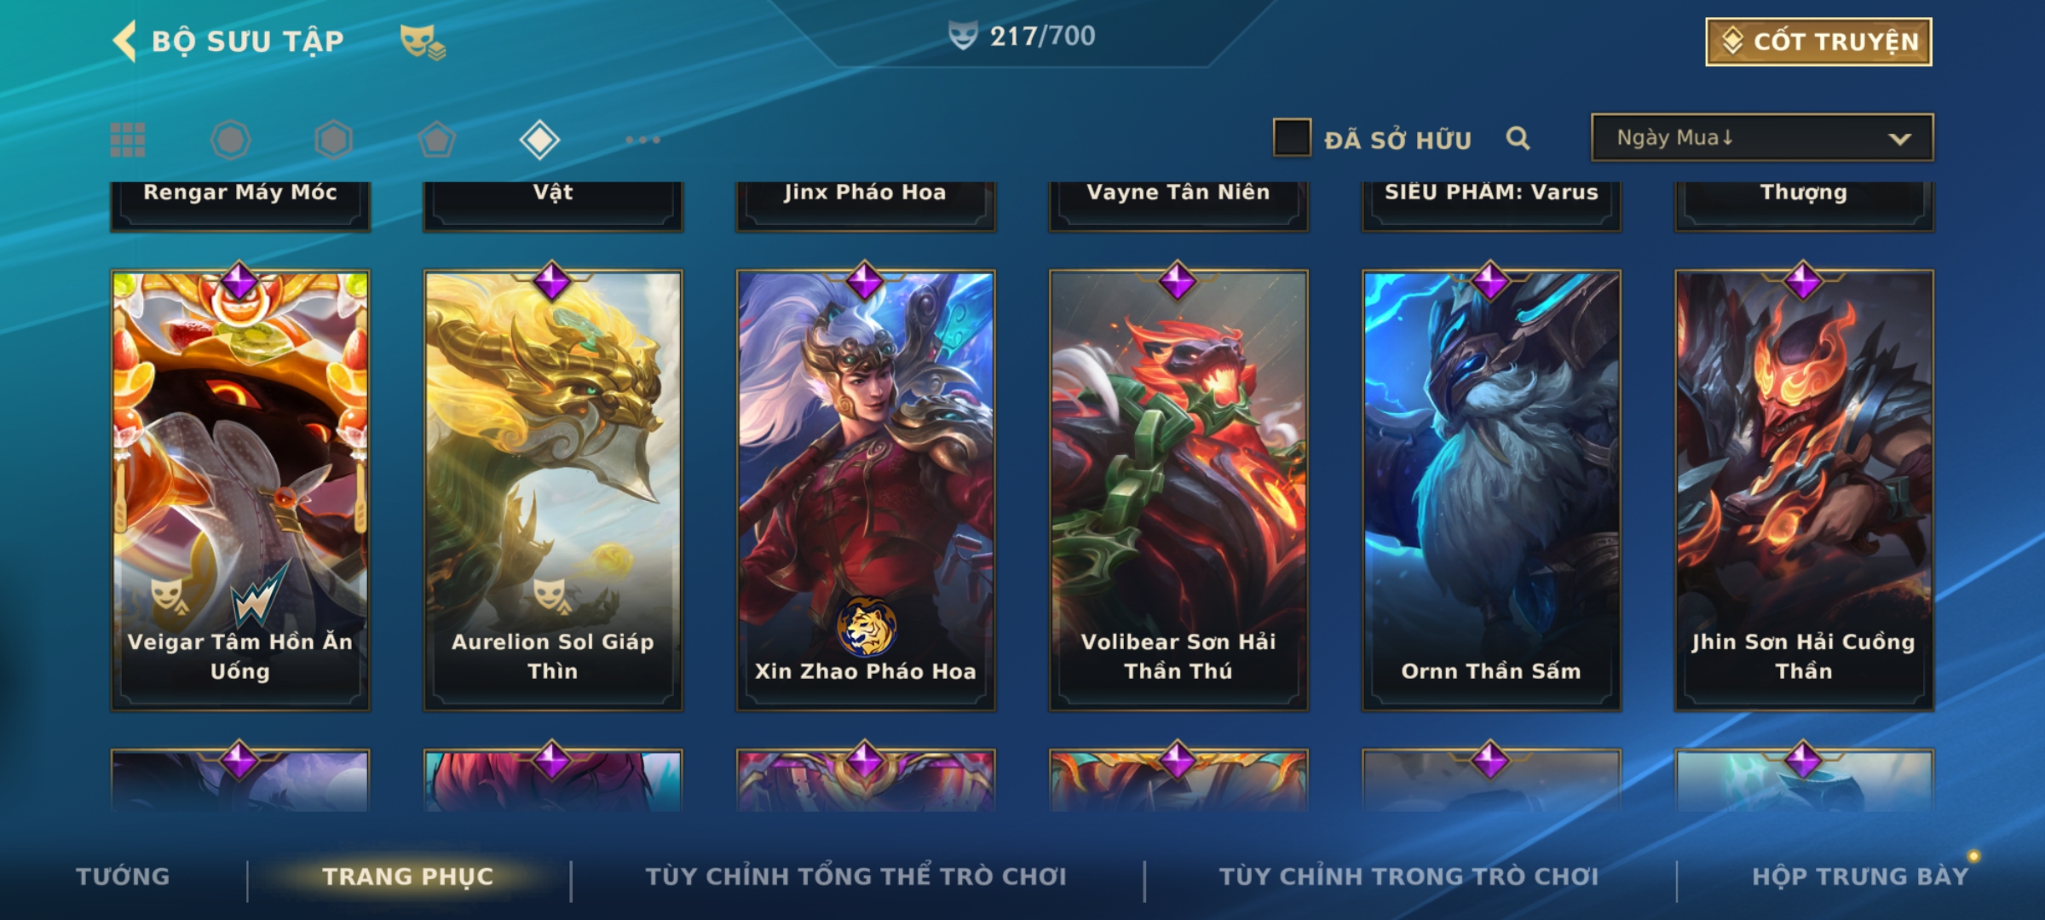This screenshot has height=920, width=2045.
Task: Select the all-skins grid filter icon
Action: (x=128, y=140)
